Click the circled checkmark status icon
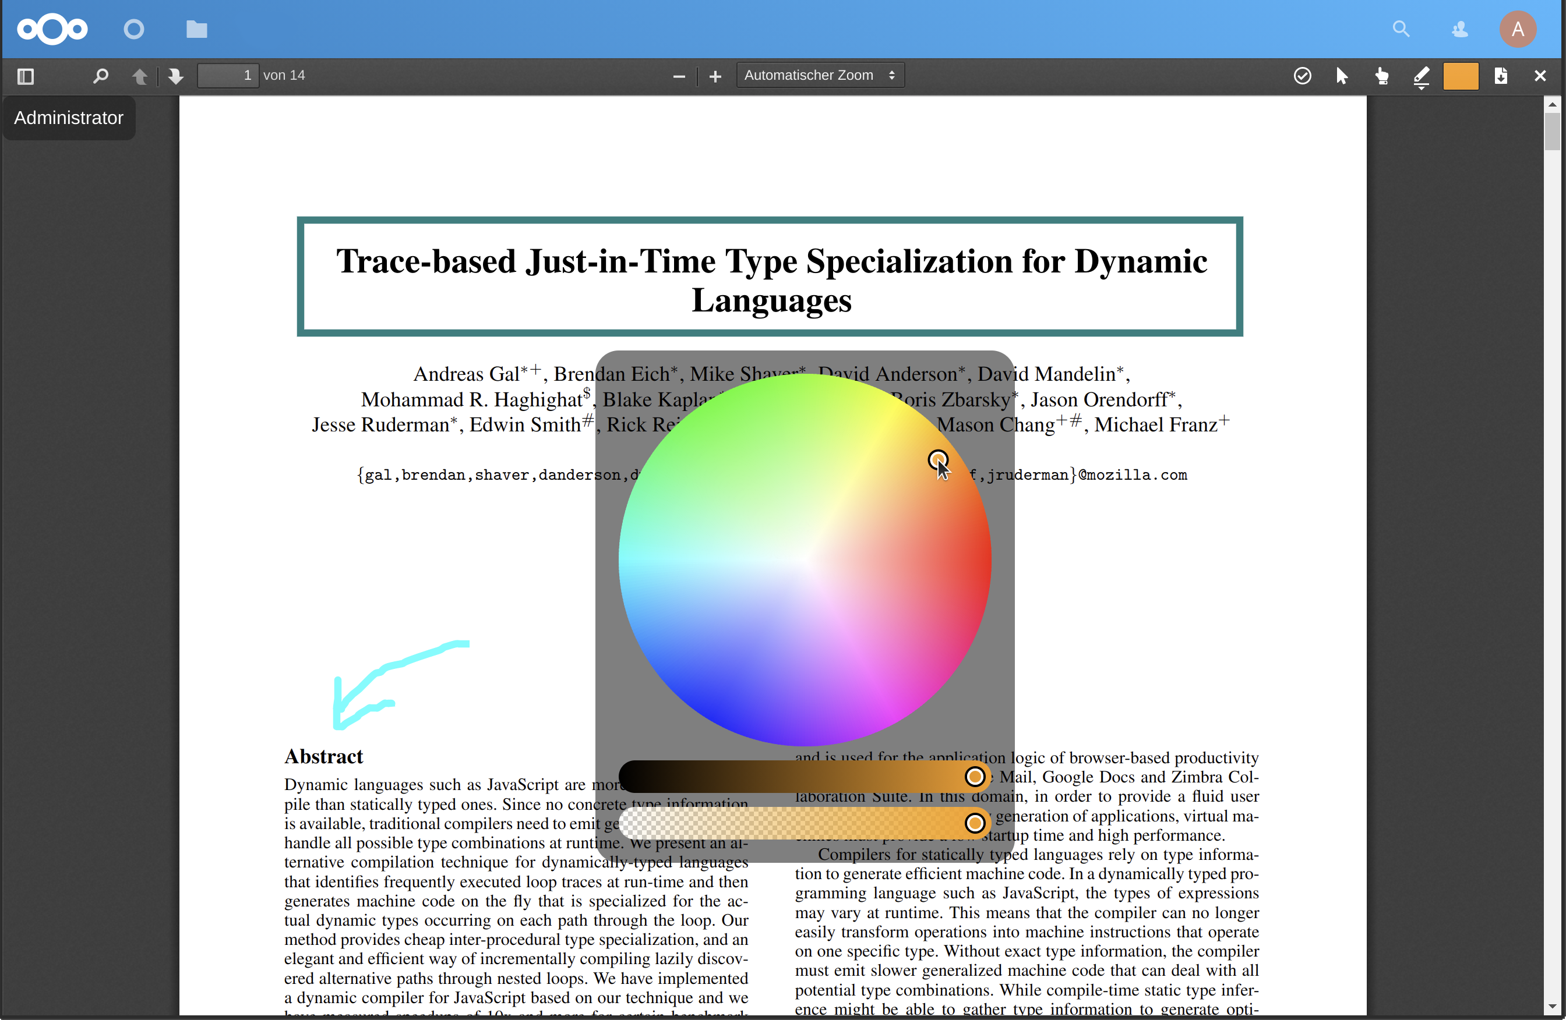 tap(1302, 76)
